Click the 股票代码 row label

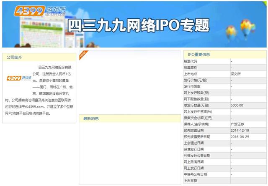(191, 61)
